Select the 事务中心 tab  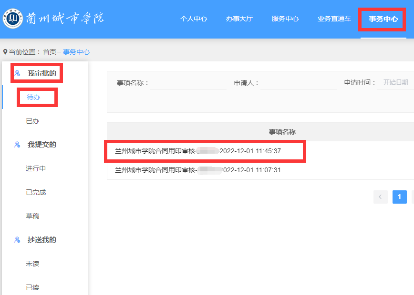(383, 19)
